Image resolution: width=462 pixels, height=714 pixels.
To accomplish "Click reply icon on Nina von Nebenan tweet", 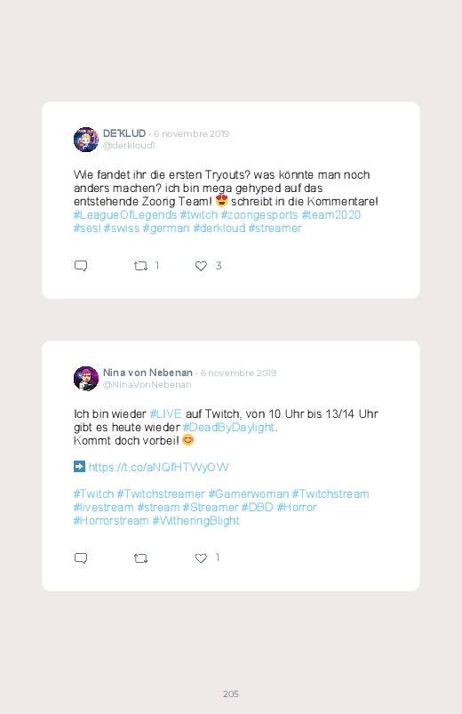I will point(81,558).
